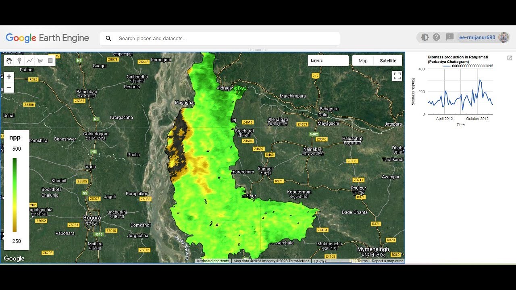Click the R371 road marker near Kobutormari
Image resolution: width=516 pixels, height=290 pixels.
pyautogui.click(x=279, y=181)
